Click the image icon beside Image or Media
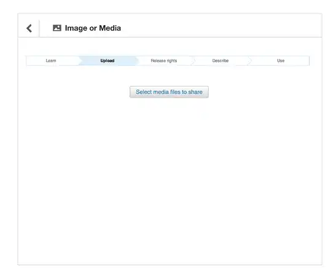Viewport: 336px width, 276px height. click(x=57, y=28)
